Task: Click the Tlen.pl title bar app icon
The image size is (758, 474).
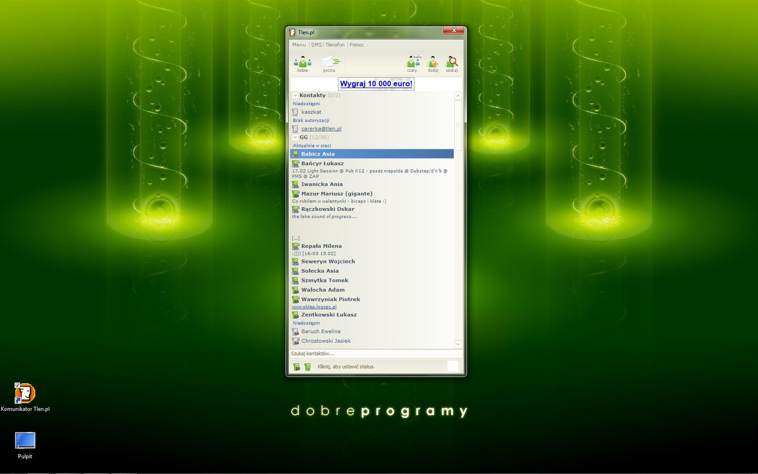Action: click(x=292, y=32)
